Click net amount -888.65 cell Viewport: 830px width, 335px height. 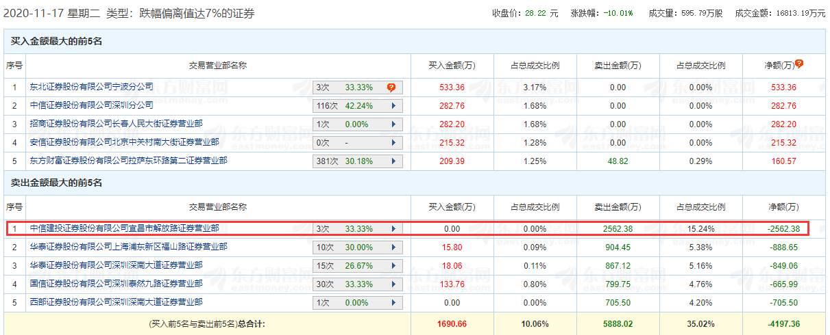click(x=783, y=247)
